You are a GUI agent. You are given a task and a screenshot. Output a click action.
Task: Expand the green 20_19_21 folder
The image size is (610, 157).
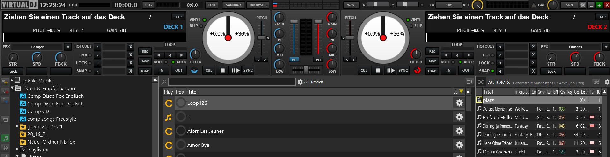point(17,126)
